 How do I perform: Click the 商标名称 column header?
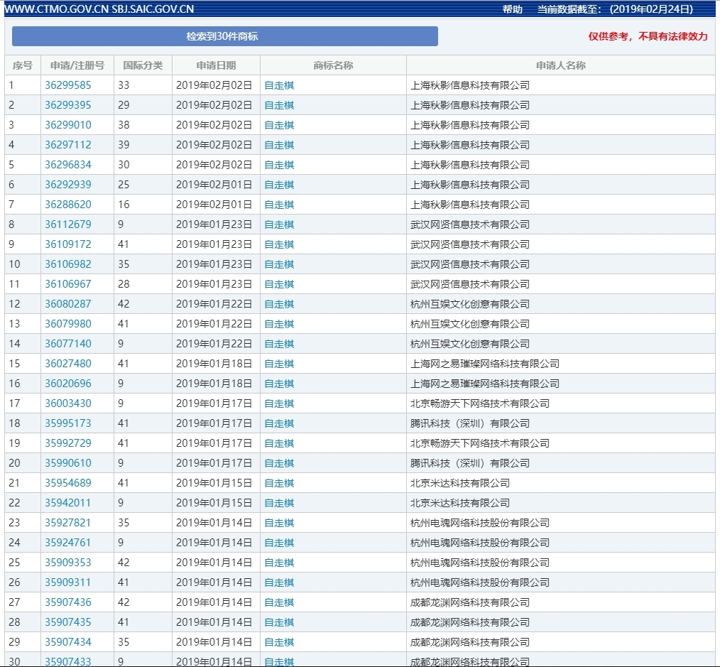tap(333, 65)
